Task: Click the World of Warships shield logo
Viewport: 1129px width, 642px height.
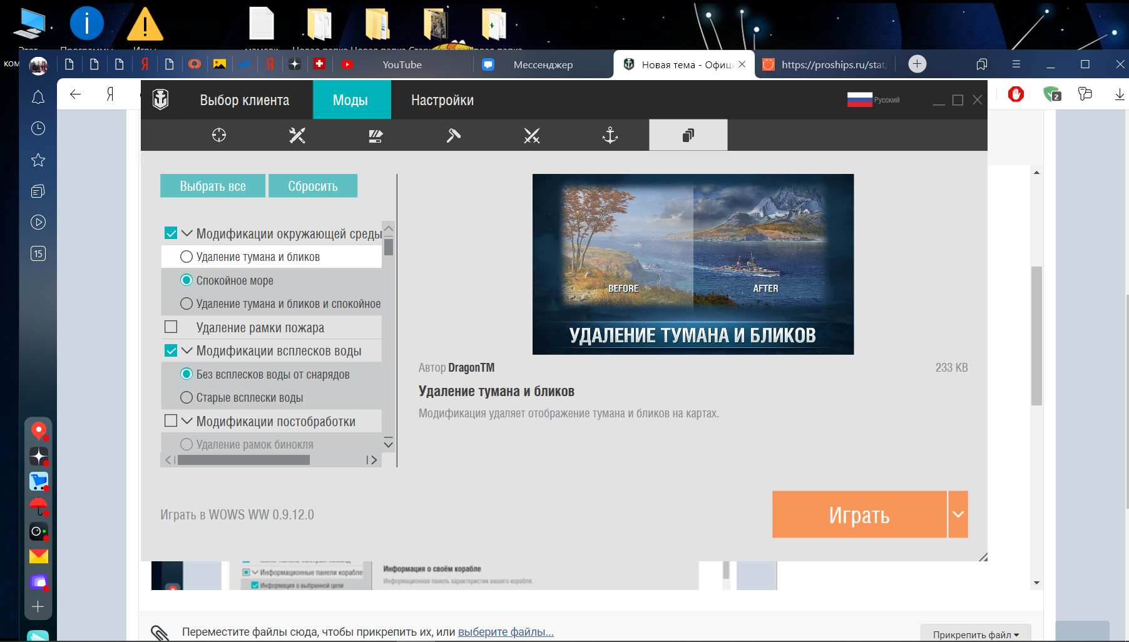Action: [161, 99]
